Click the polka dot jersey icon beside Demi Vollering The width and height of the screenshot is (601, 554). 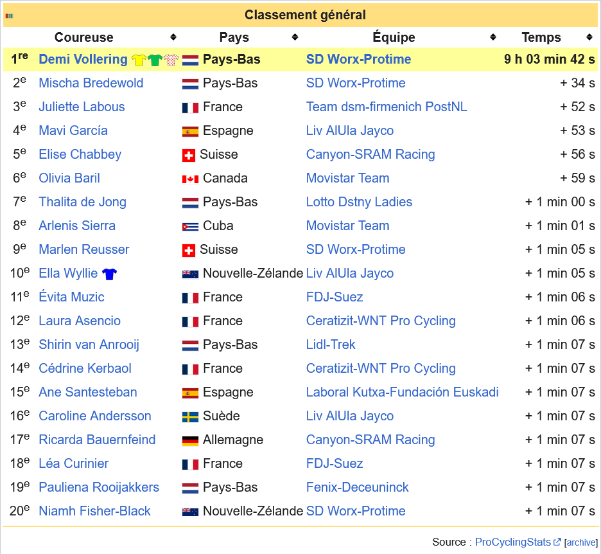pyautogui.click(x=171, y=60)
